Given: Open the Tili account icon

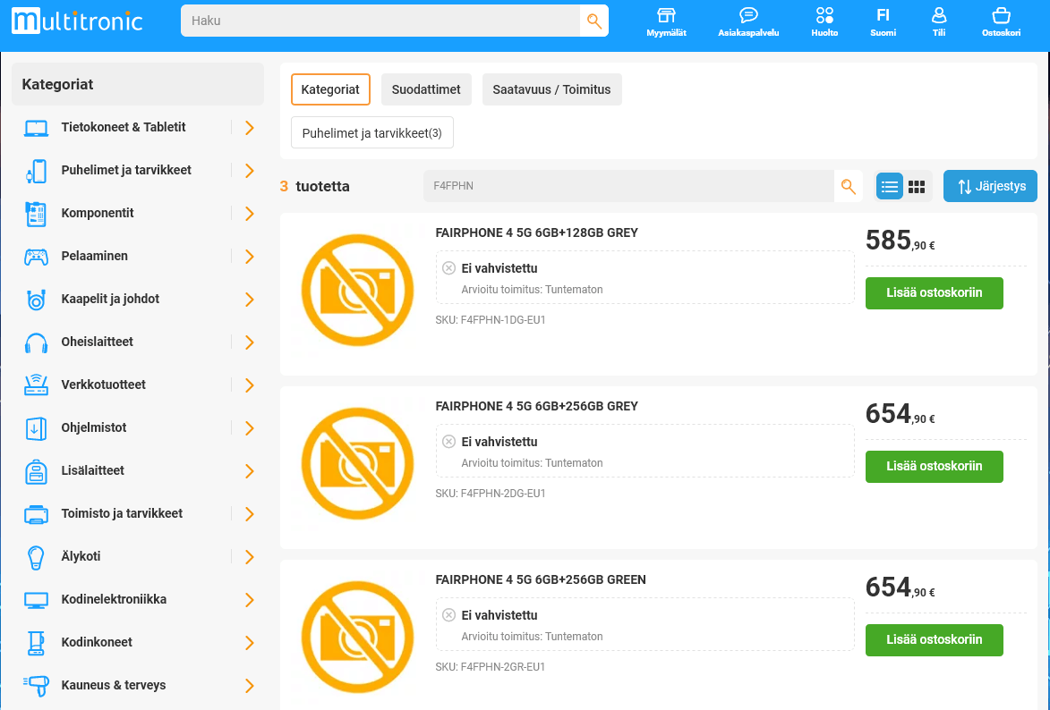Looking at the screenshot, I should 939,22.
